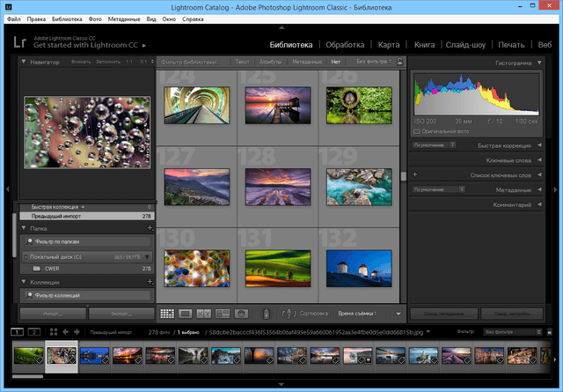Image resolution: width=563 pixels, height=392 pixels.
Task: Switch to the Обработка module
Action: click(345, 44)
